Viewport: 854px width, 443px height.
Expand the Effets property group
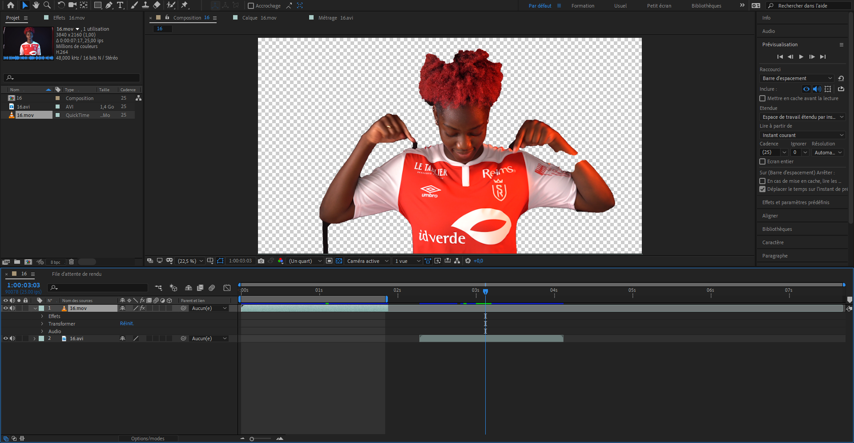coord(42,316)
